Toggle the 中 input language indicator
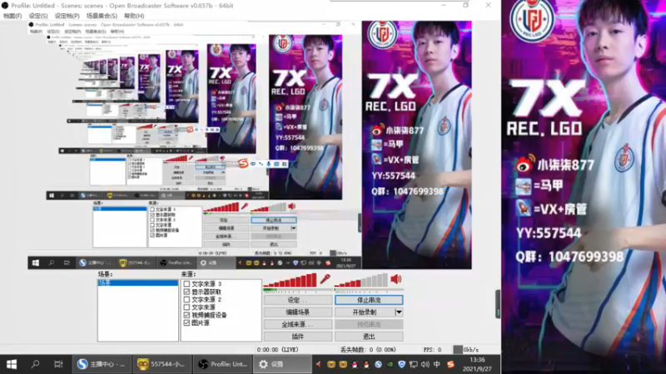The width and height of the screenshot is (666, 374). click(x=437, y=364)
